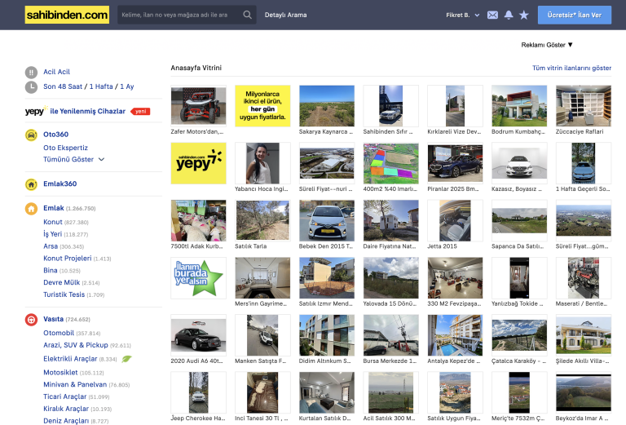Click the Emlak360 house icon
Viewport: 626px width, 425px height.
(31, 184)
